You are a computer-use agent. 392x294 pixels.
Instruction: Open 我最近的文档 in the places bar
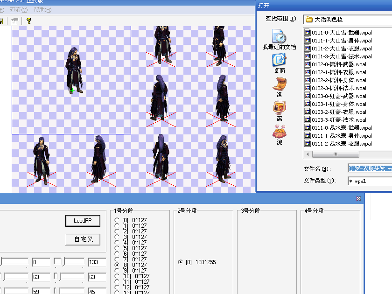(279, 40)
